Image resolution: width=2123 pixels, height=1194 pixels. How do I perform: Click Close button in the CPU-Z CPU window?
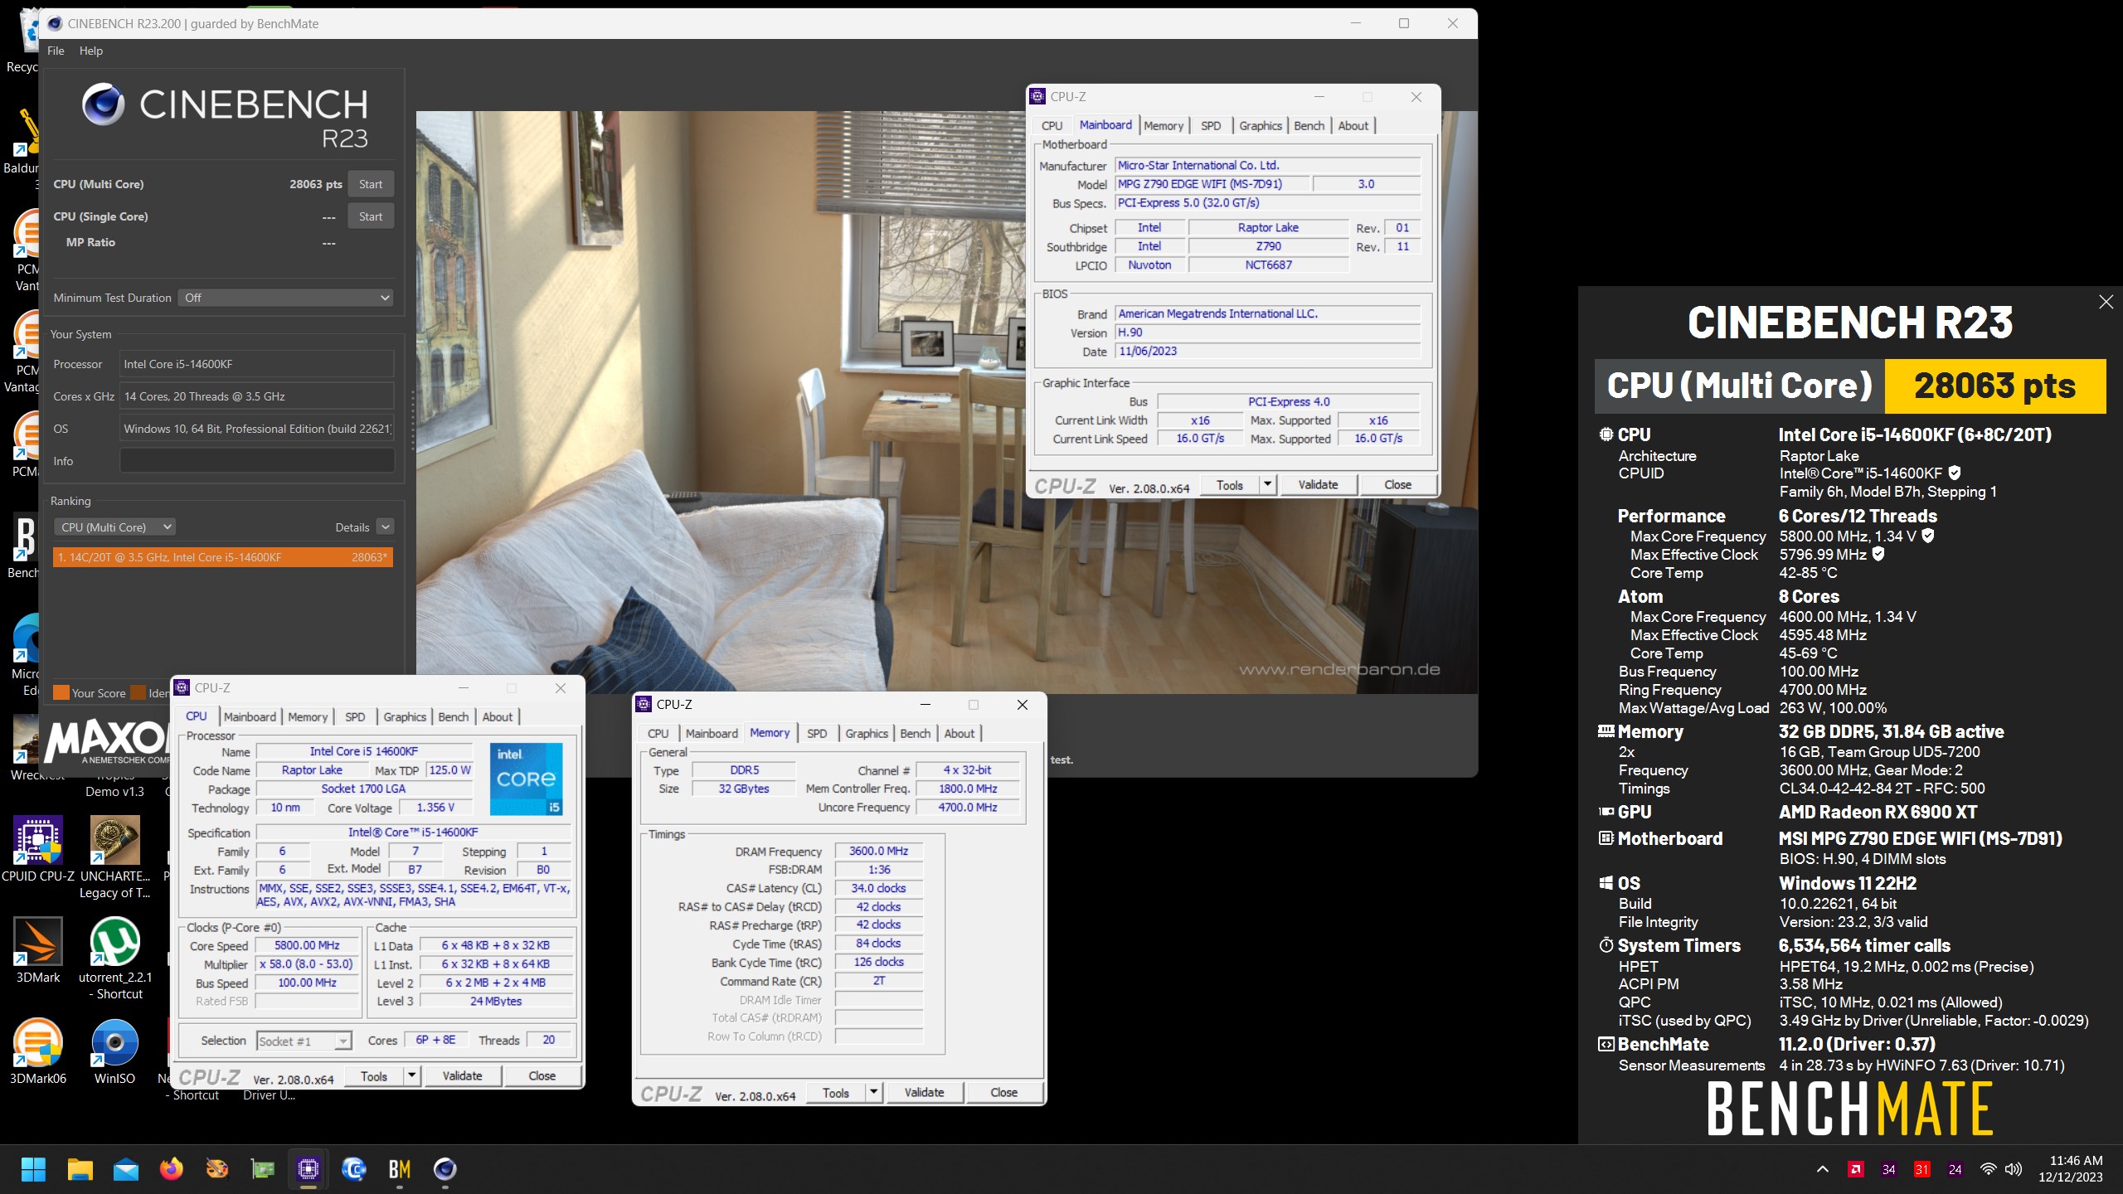(x=542, y=1076)
